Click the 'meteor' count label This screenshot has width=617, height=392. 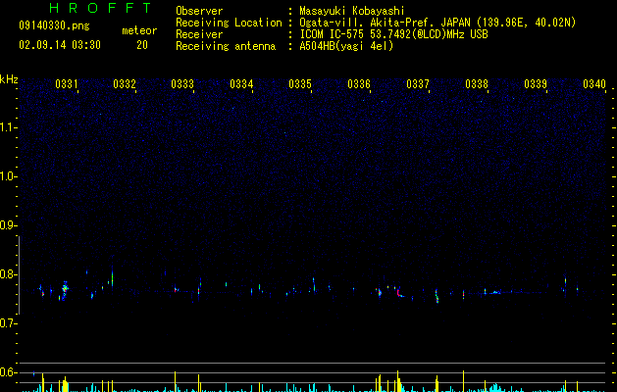coord(139,30)
